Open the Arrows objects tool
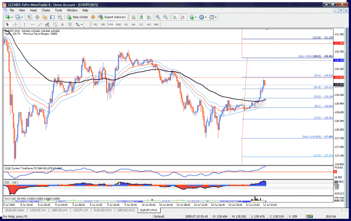This screenshot has height=221, width=351. [x=78, y=24]
